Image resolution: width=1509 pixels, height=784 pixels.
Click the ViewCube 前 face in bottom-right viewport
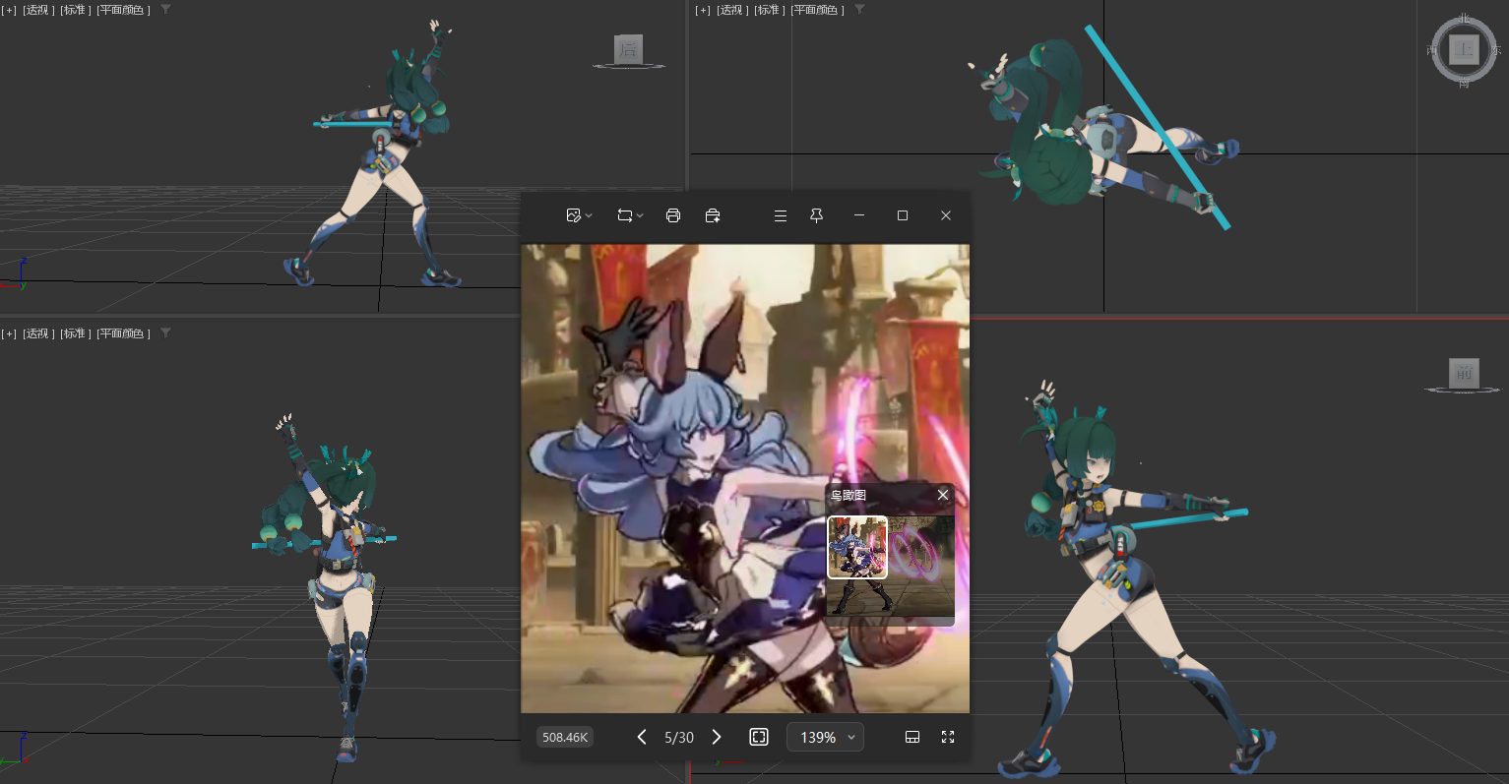[1464, 373]
